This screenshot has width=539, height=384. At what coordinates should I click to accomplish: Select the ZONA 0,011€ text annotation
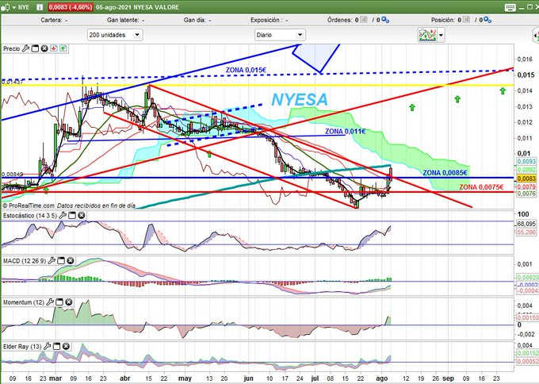point(345,132)
